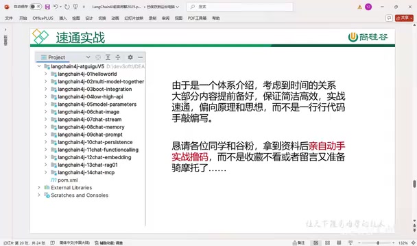The width and height of the screenshot is (417, 246).
Task: Click the hide/minimize dash icon in Project panel
Action: [140, 57]
